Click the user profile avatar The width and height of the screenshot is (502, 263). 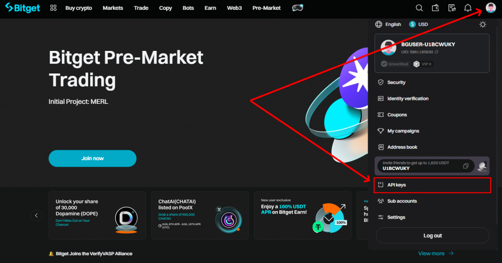490,8
